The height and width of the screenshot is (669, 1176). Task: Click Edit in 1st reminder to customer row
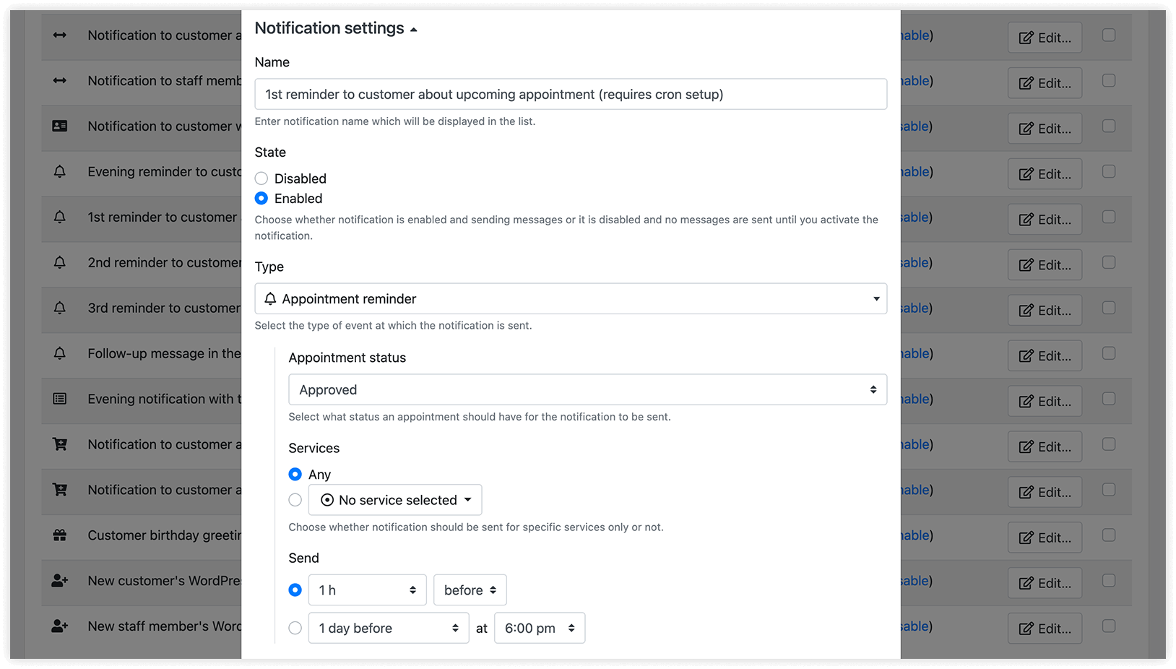click(x=1045, y=220)
